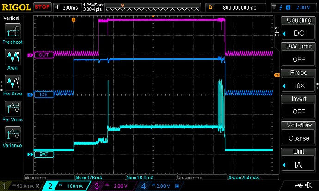Select the Variance measurement icon

[12, 134]
